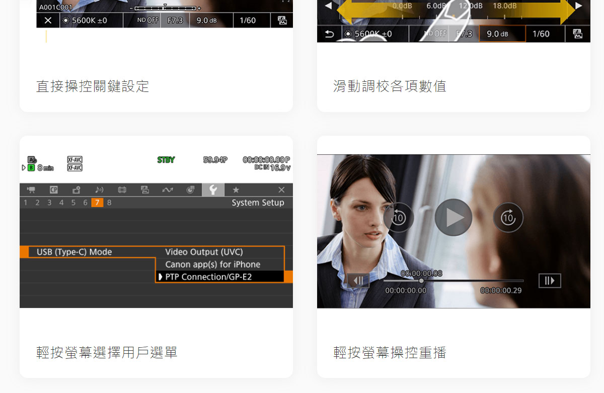Select the Custom Picture (CP) menu icon
This screenshot has width=604, height=393.
[53, 190]
